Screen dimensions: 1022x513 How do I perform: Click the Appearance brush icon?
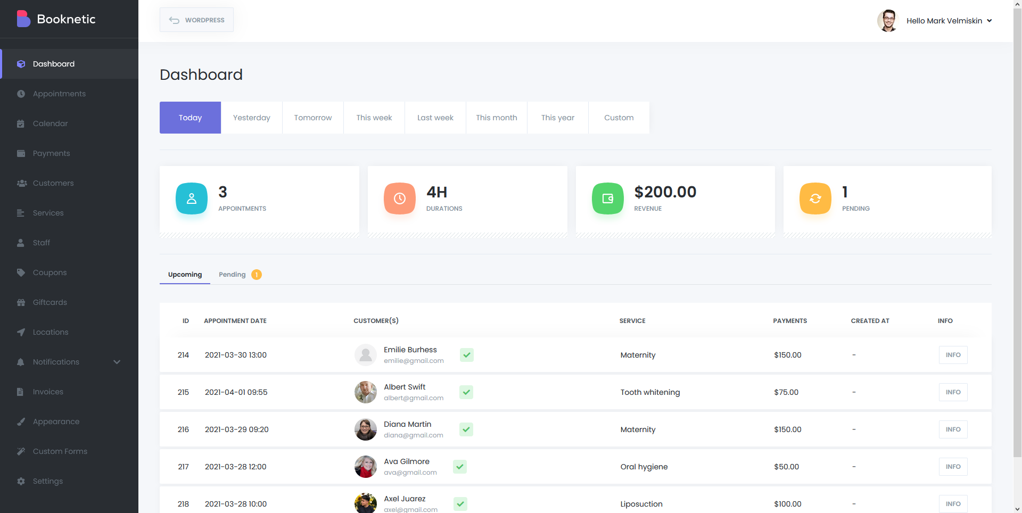point(21,421)
